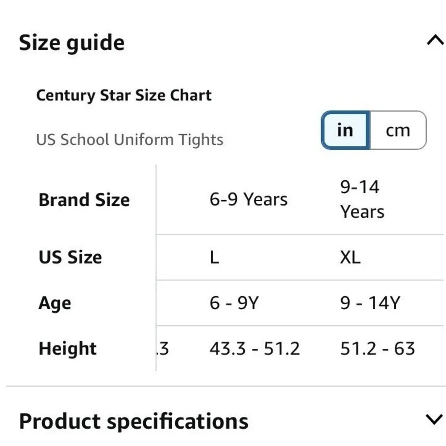This screenshot has width=446, height=446.
Task: Click the 43.3 - 51.2 height value
Action: (255, 348)
